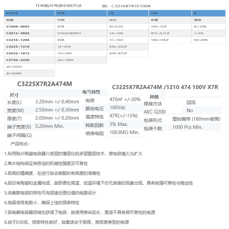Click the 475=4.7UF cell

point(170,33)
